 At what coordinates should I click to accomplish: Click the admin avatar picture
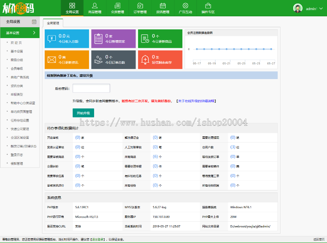(298, 8)
